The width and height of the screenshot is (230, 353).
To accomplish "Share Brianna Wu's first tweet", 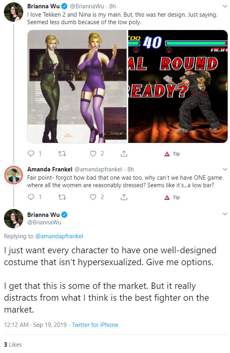I will (x=124, y=154).
